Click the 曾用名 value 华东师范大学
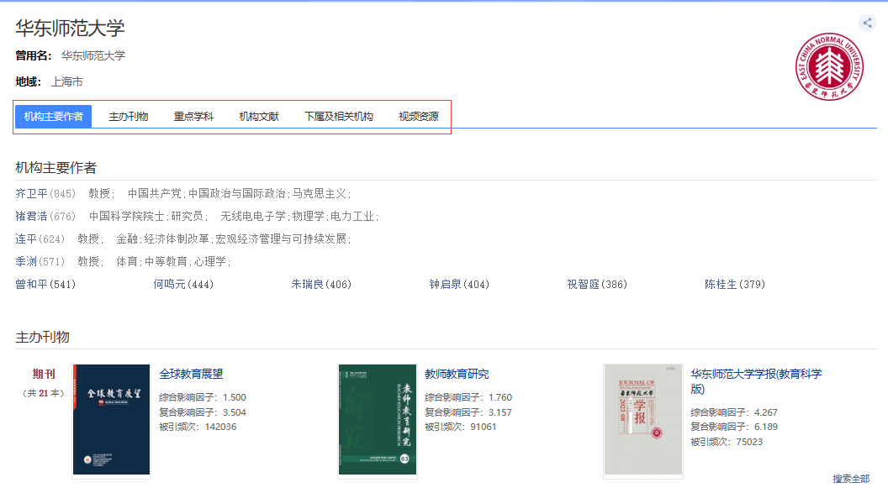Screen dimensions: 888x493 [92, 55]
